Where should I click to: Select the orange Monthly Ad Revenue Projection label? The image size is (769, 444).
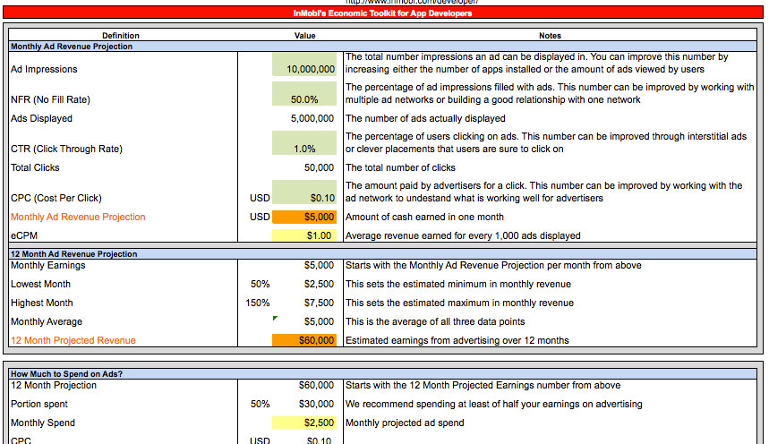point(78,217)
